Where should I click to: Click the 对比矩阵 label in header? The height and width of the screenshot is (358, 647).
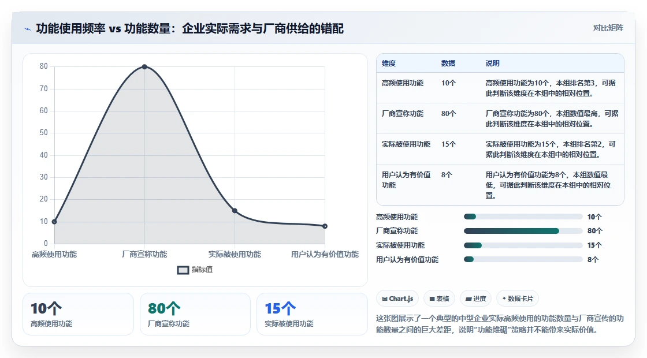coord(608,28)
